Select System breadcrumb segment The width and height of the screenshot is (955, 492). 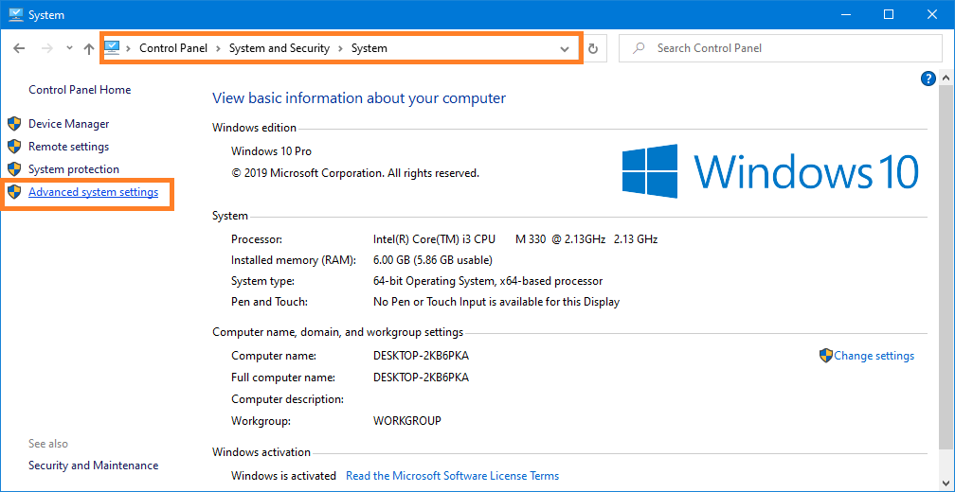click(x=369, y=48)
